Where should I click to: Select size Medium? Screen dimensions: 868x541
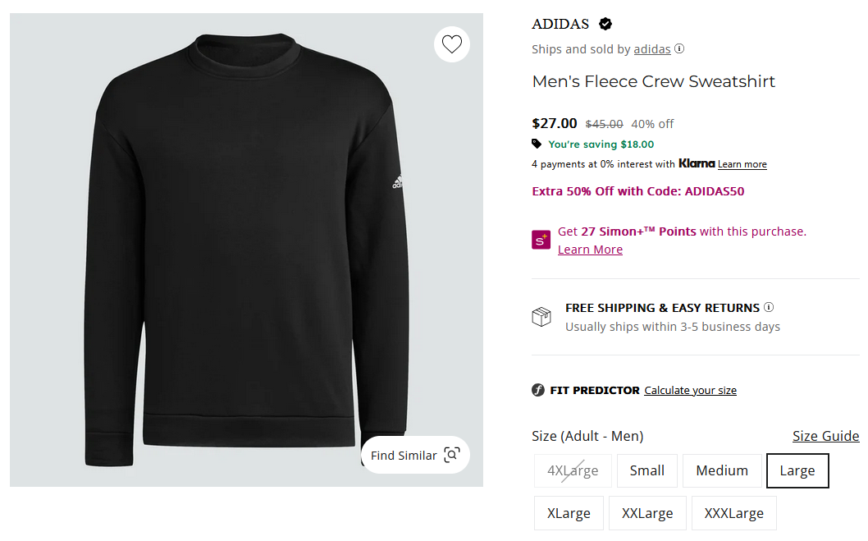coord(722,470)
